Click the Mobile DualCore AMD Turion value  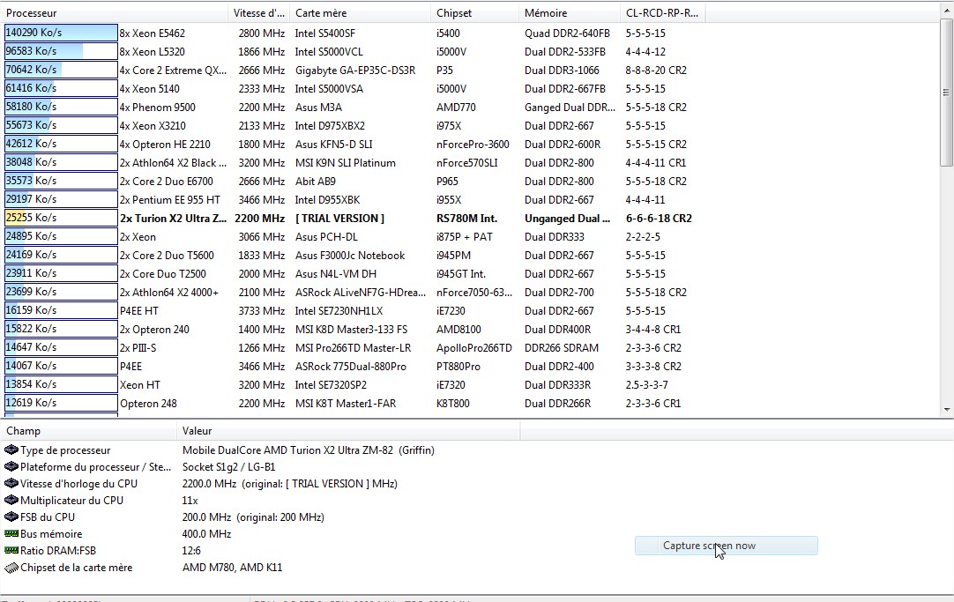click(x=309, y=450)
